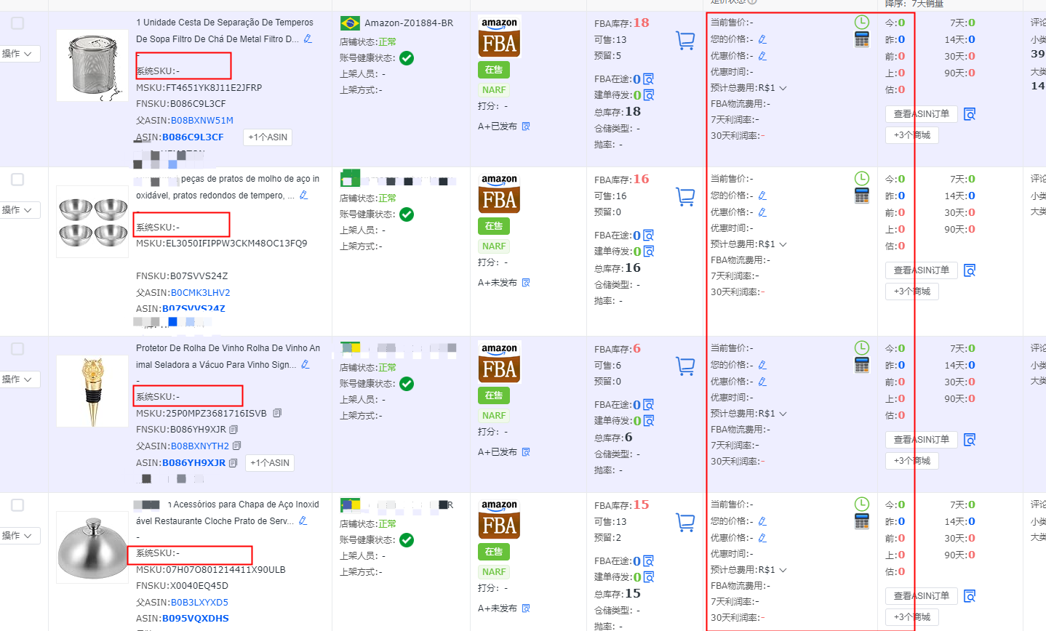This screenshot has height=631, width=1046.
Task: Open 操作 dropdown for cloche dome row
Action: coord(19,536)
